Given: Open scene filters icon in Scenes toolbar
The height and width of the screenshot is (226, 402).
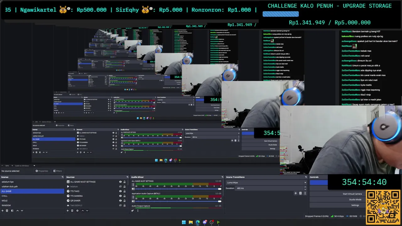Looking at the screenshot, I should pos(12,211).
